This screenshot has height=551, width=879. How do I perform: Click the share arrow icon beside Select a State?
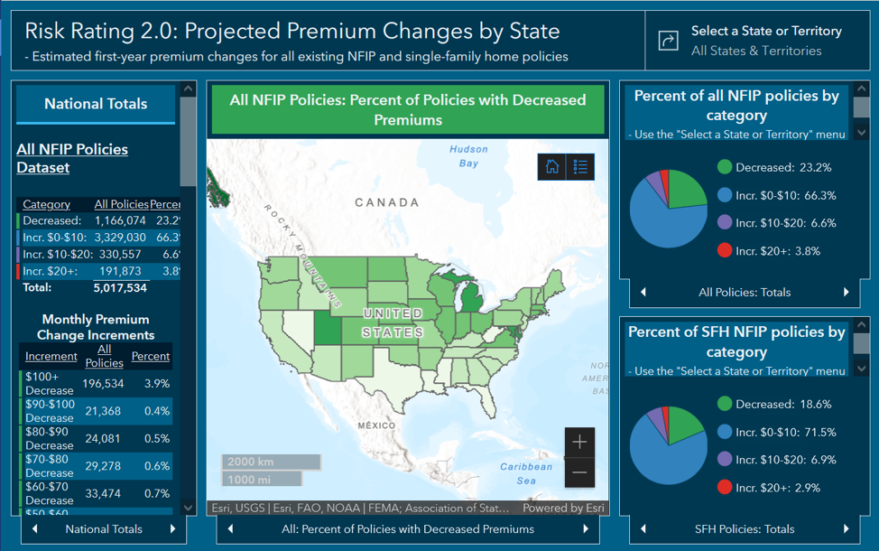pyautogui.click(x=668, y=41)
